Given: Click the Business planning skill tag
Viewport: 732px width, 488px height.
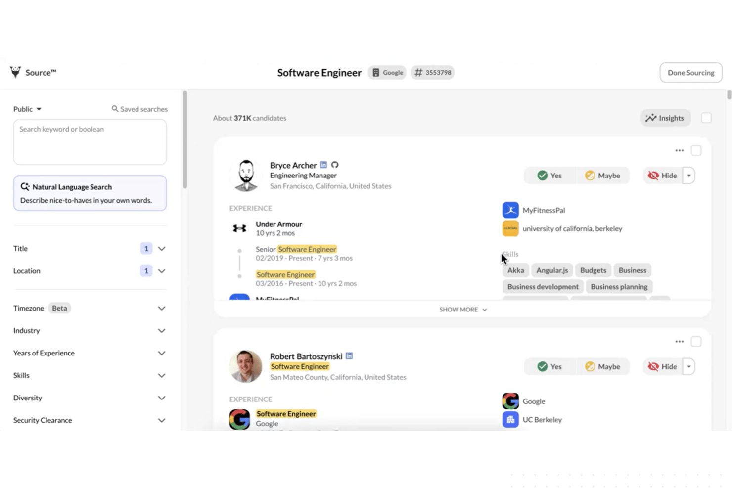Looking at the screenshot, I should point(619,287).
